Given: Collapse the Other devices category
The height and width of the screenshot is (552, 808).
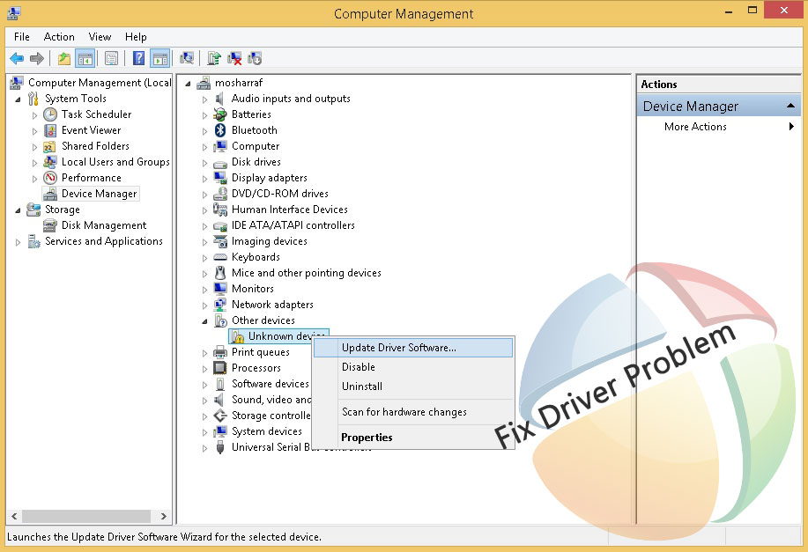Looking at the screenshot, I should pos(205,321).
